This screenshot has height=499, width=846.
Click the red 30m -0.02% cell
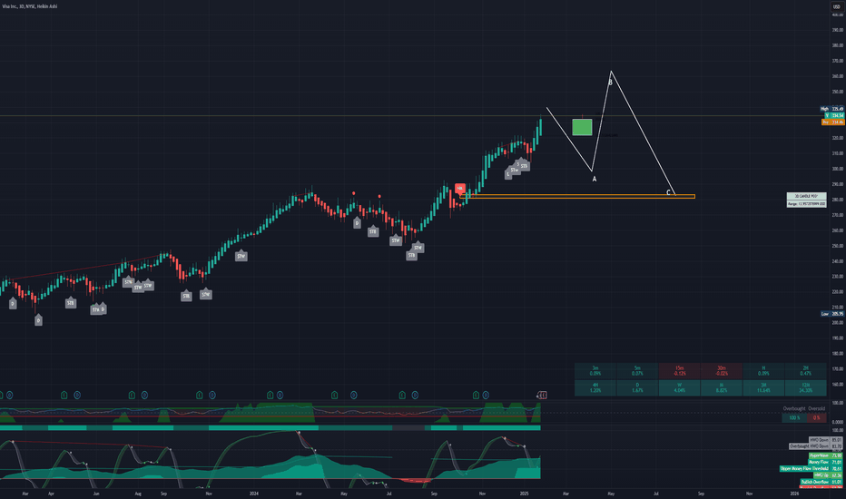(x=722, y=370)
